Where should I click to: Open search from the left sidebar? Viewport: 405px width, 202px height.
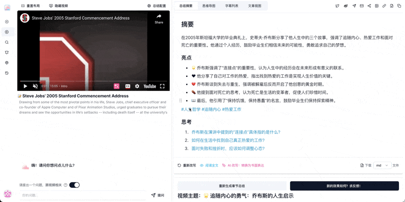[7, 42]
